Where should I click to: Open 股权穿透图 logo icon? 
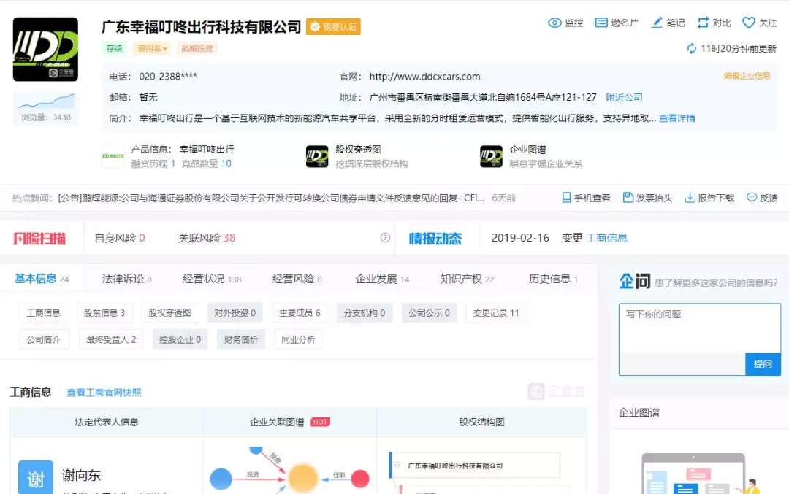point(317,157)
